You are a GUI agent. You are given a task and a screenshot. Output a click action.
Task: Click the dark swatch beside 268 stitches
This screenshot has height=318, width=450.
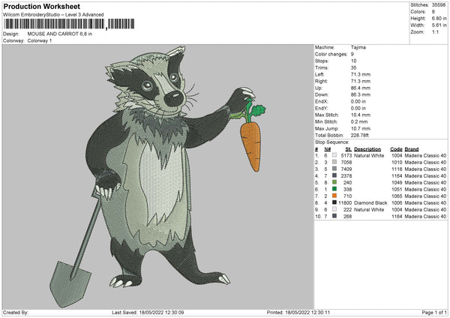pos(334,216)
